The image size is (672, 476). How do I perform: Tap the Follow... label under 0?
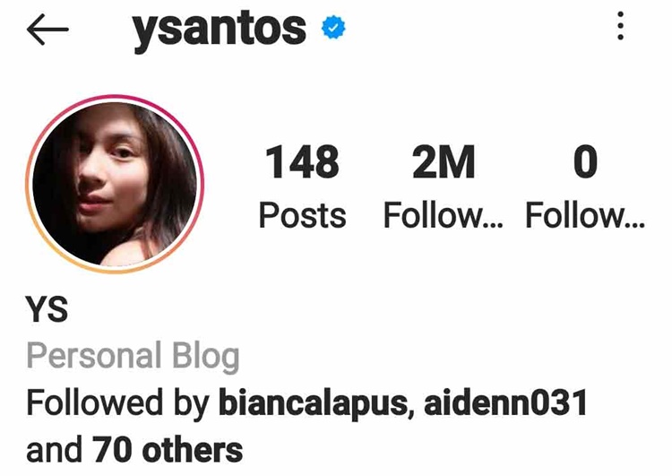(585, 215)
